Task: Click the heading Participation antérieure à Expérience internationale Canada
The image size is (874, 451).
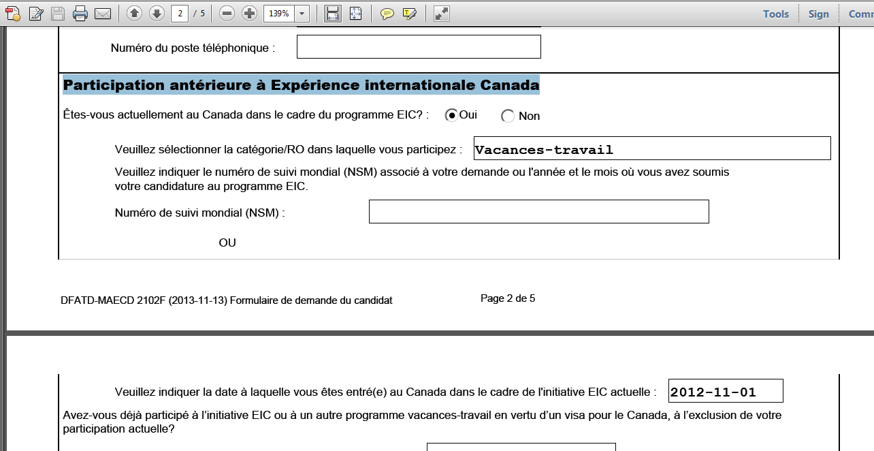Action: [x=301, y=85]
